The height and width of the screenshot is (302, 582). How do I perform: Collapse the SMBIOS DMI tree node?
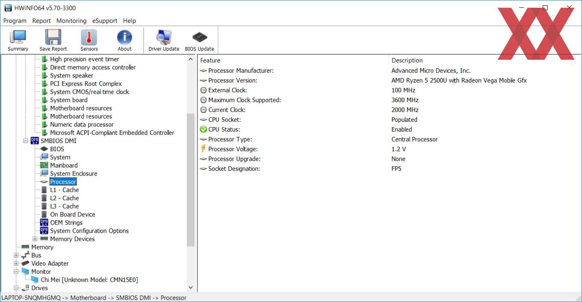tap(26, 141)
